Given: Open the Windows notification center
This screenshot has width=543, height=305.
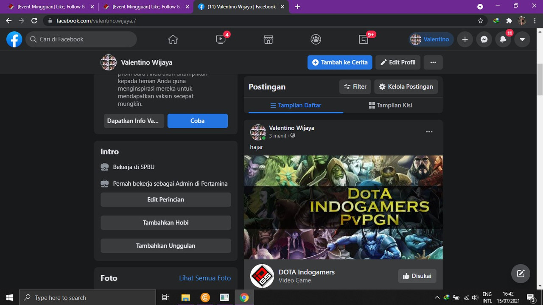Looking at the screenshot, I should click(531, 297).
